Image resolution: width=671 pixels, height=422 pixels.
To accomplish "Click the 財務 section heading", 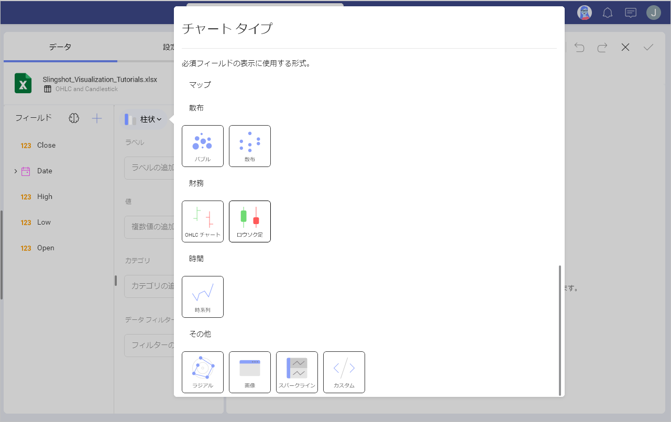I will [x=196, y=183].
